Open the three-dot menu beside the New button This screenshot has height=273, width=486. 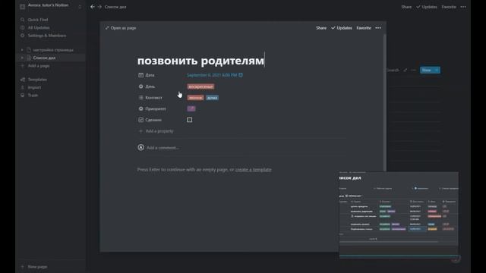[x=413, y=70]
